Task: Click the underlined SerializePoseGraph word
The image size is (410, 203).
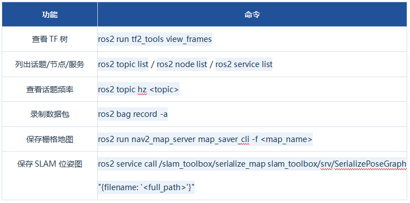Action: (x=370, y=164)
